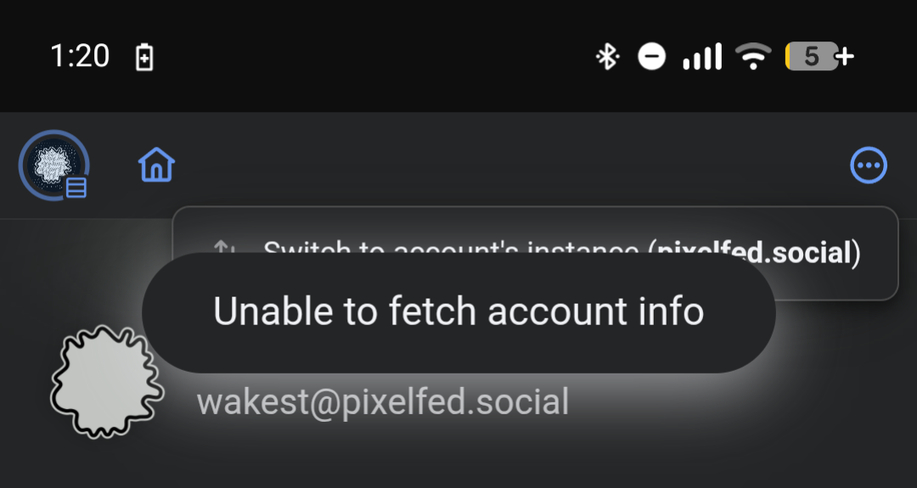917x488 pixels.
Task: Tap the empty toolbar area right of Home
Action: [509, 165]
